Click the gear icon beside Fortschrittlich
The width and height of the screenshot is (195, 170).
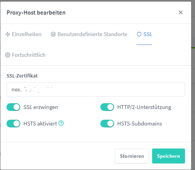pyautogui.click(x=8, y=55)
